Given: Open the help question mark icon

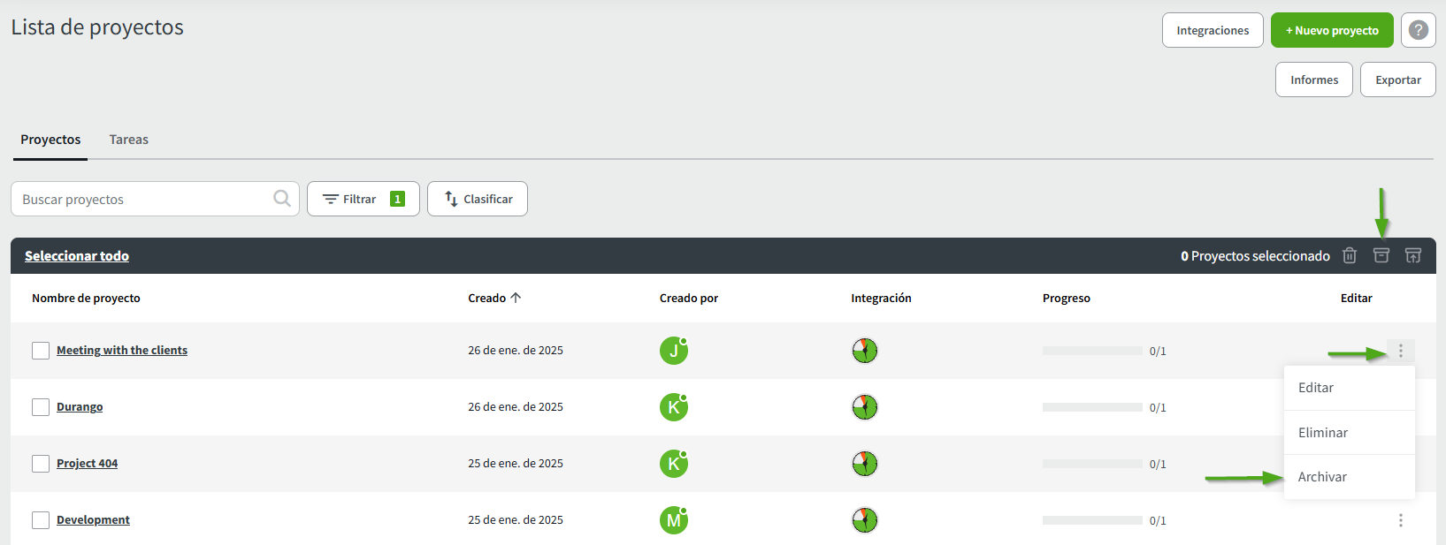Looking at the screenshot, I should pos(1418,30).
